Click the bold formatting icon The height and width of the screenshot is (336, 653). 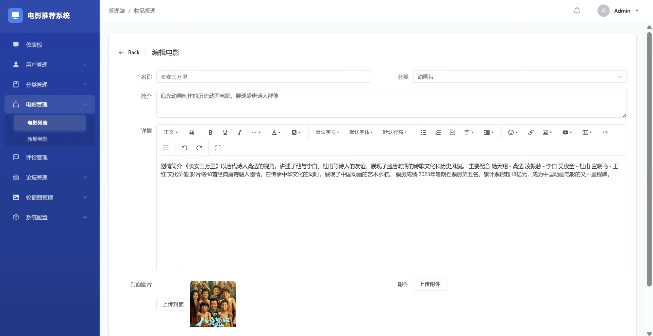[211, 133]
